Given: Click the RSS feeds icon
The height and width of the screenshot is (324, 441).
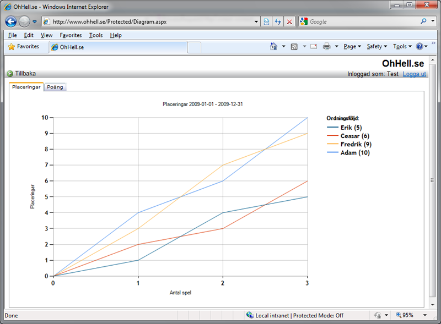Looking at the screenshot, I should click(x=294, y=47).
